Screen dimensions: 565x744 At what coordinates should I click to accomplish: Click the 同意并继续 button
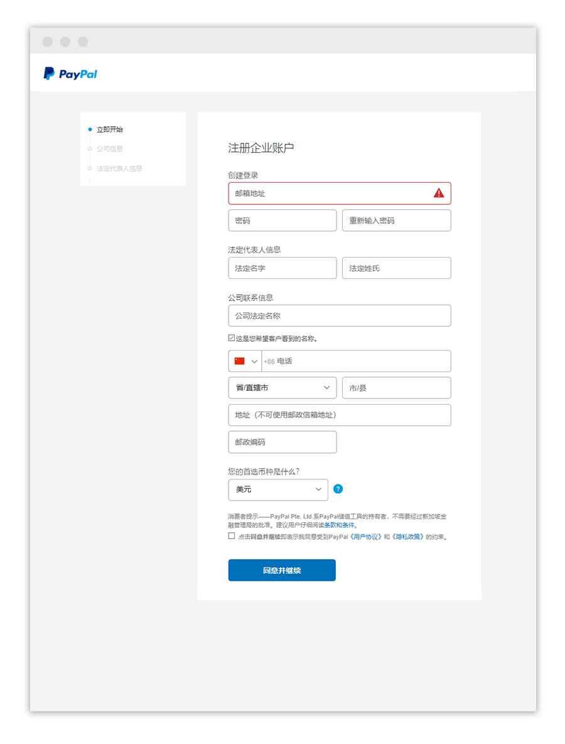(x=282, y=570)
